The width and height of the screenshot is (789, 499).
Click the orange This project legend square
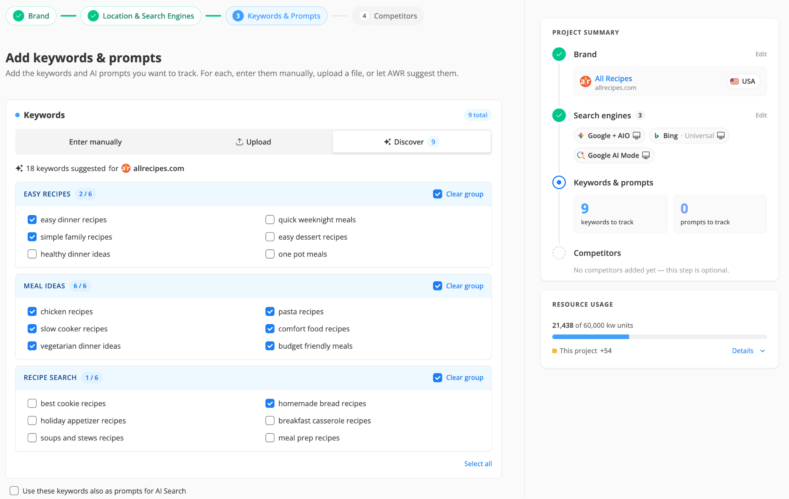555,351
